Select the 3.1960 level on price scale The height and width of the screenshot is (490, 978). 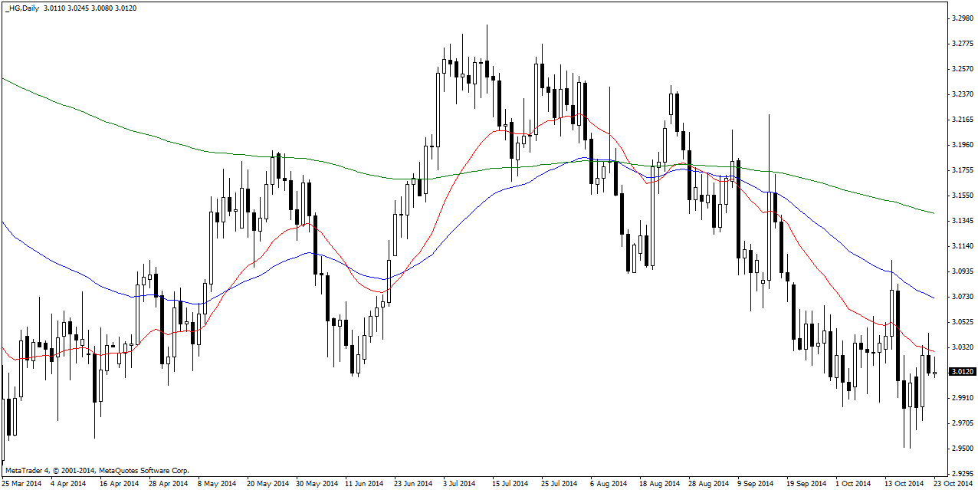tap(961, 145)
